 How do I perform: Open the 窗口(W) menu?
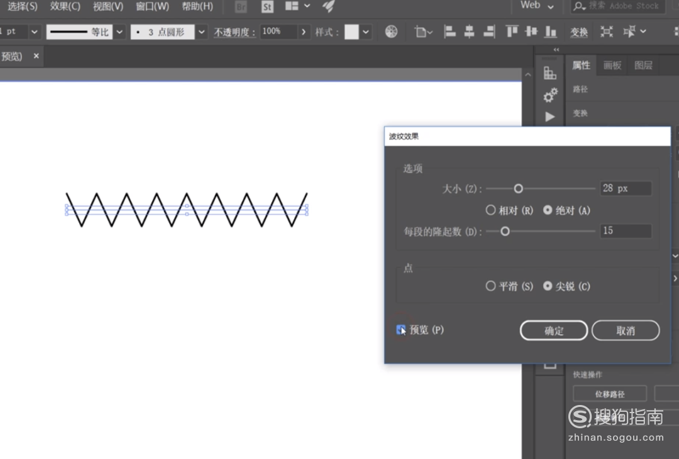click(152, 6)
